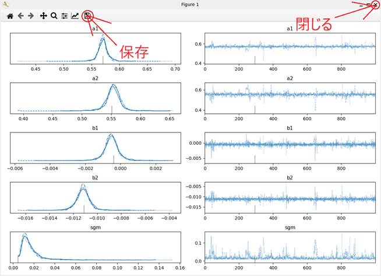Save the figure with the floppy disk icon
The height and width of the screenshot is (276, 381).
click(x=87, y=16)
